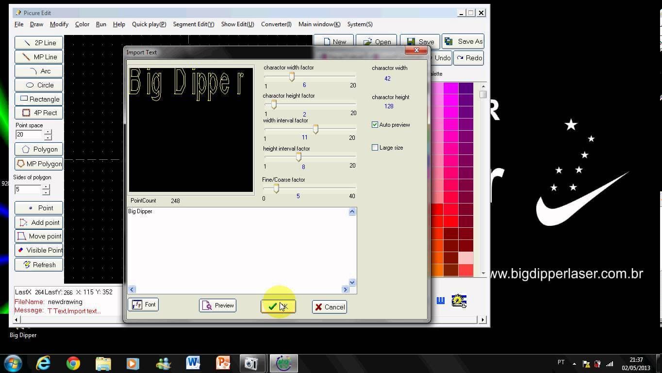
Task: Increase the Point space value with up arrow
Action: pyautogui.click(x=48, y=132)
